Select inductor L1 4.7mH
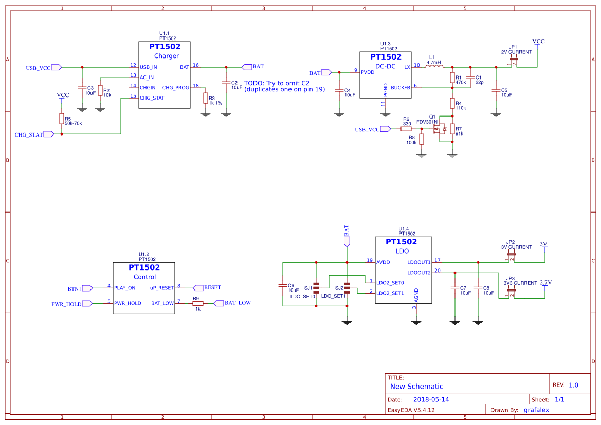 (x=434, y=66)
